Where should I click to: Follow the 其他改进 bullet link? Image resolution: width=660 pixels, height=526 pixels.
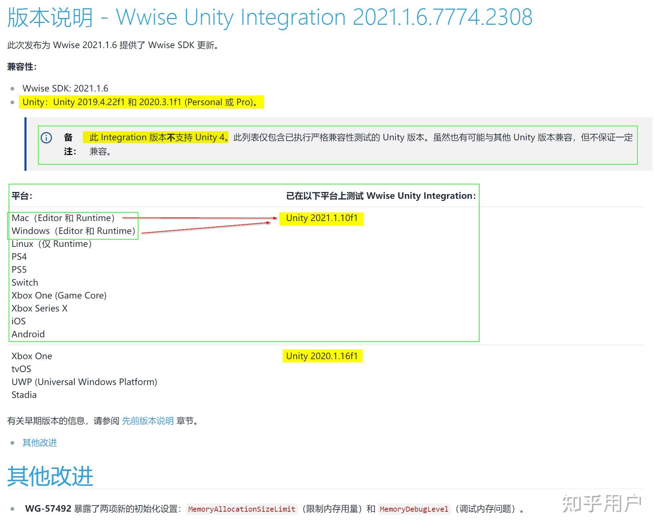click(x=39, y=443)
